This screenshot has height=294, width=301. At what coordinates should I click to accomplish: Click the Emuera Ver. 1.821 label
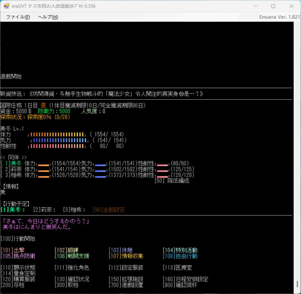[279, 17]
